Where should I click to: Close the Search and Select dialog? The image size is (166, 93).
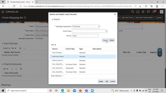pyautogui.click(x=115, y=14)
